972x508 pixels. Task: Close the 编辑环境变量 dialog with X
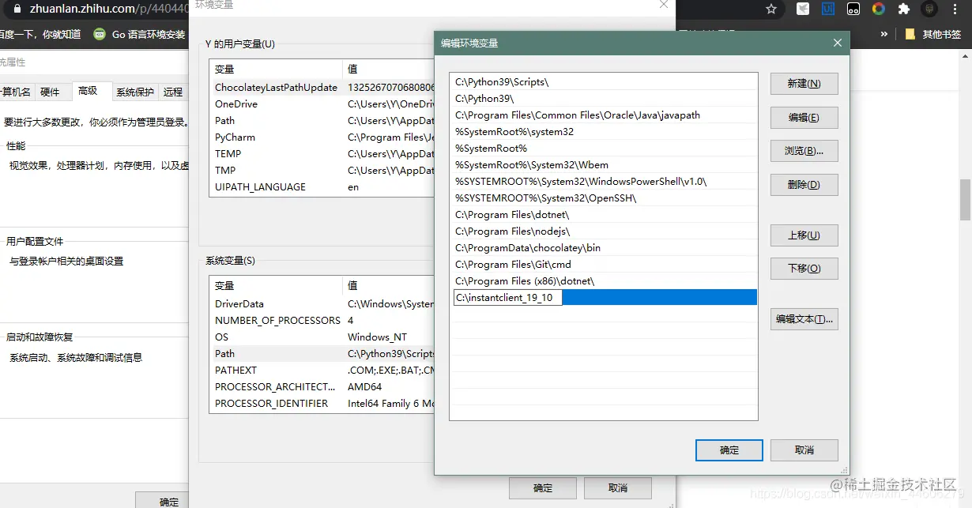click(838, 43)
